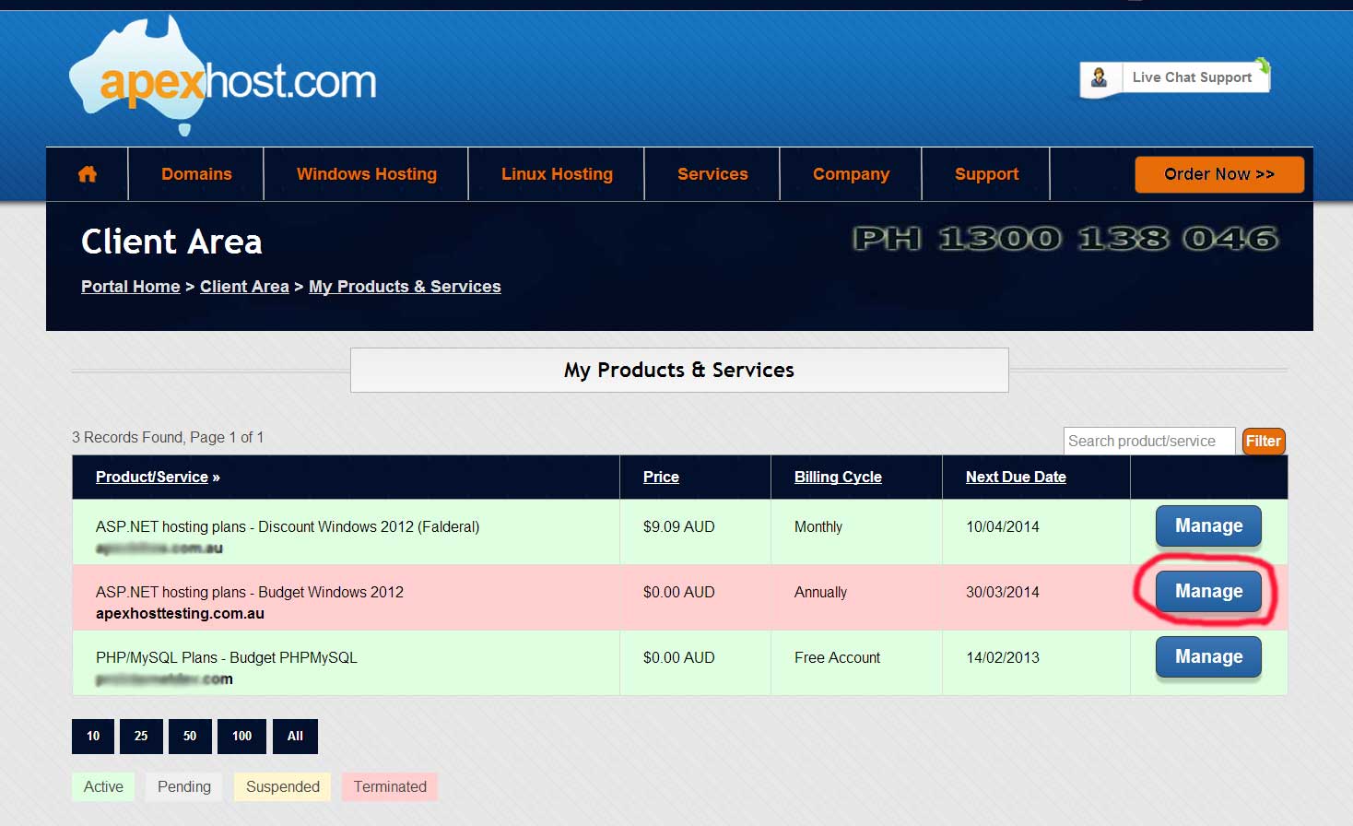Click the 3 Records Found page text
1353x826 pixels.
(x=168, y=437)
